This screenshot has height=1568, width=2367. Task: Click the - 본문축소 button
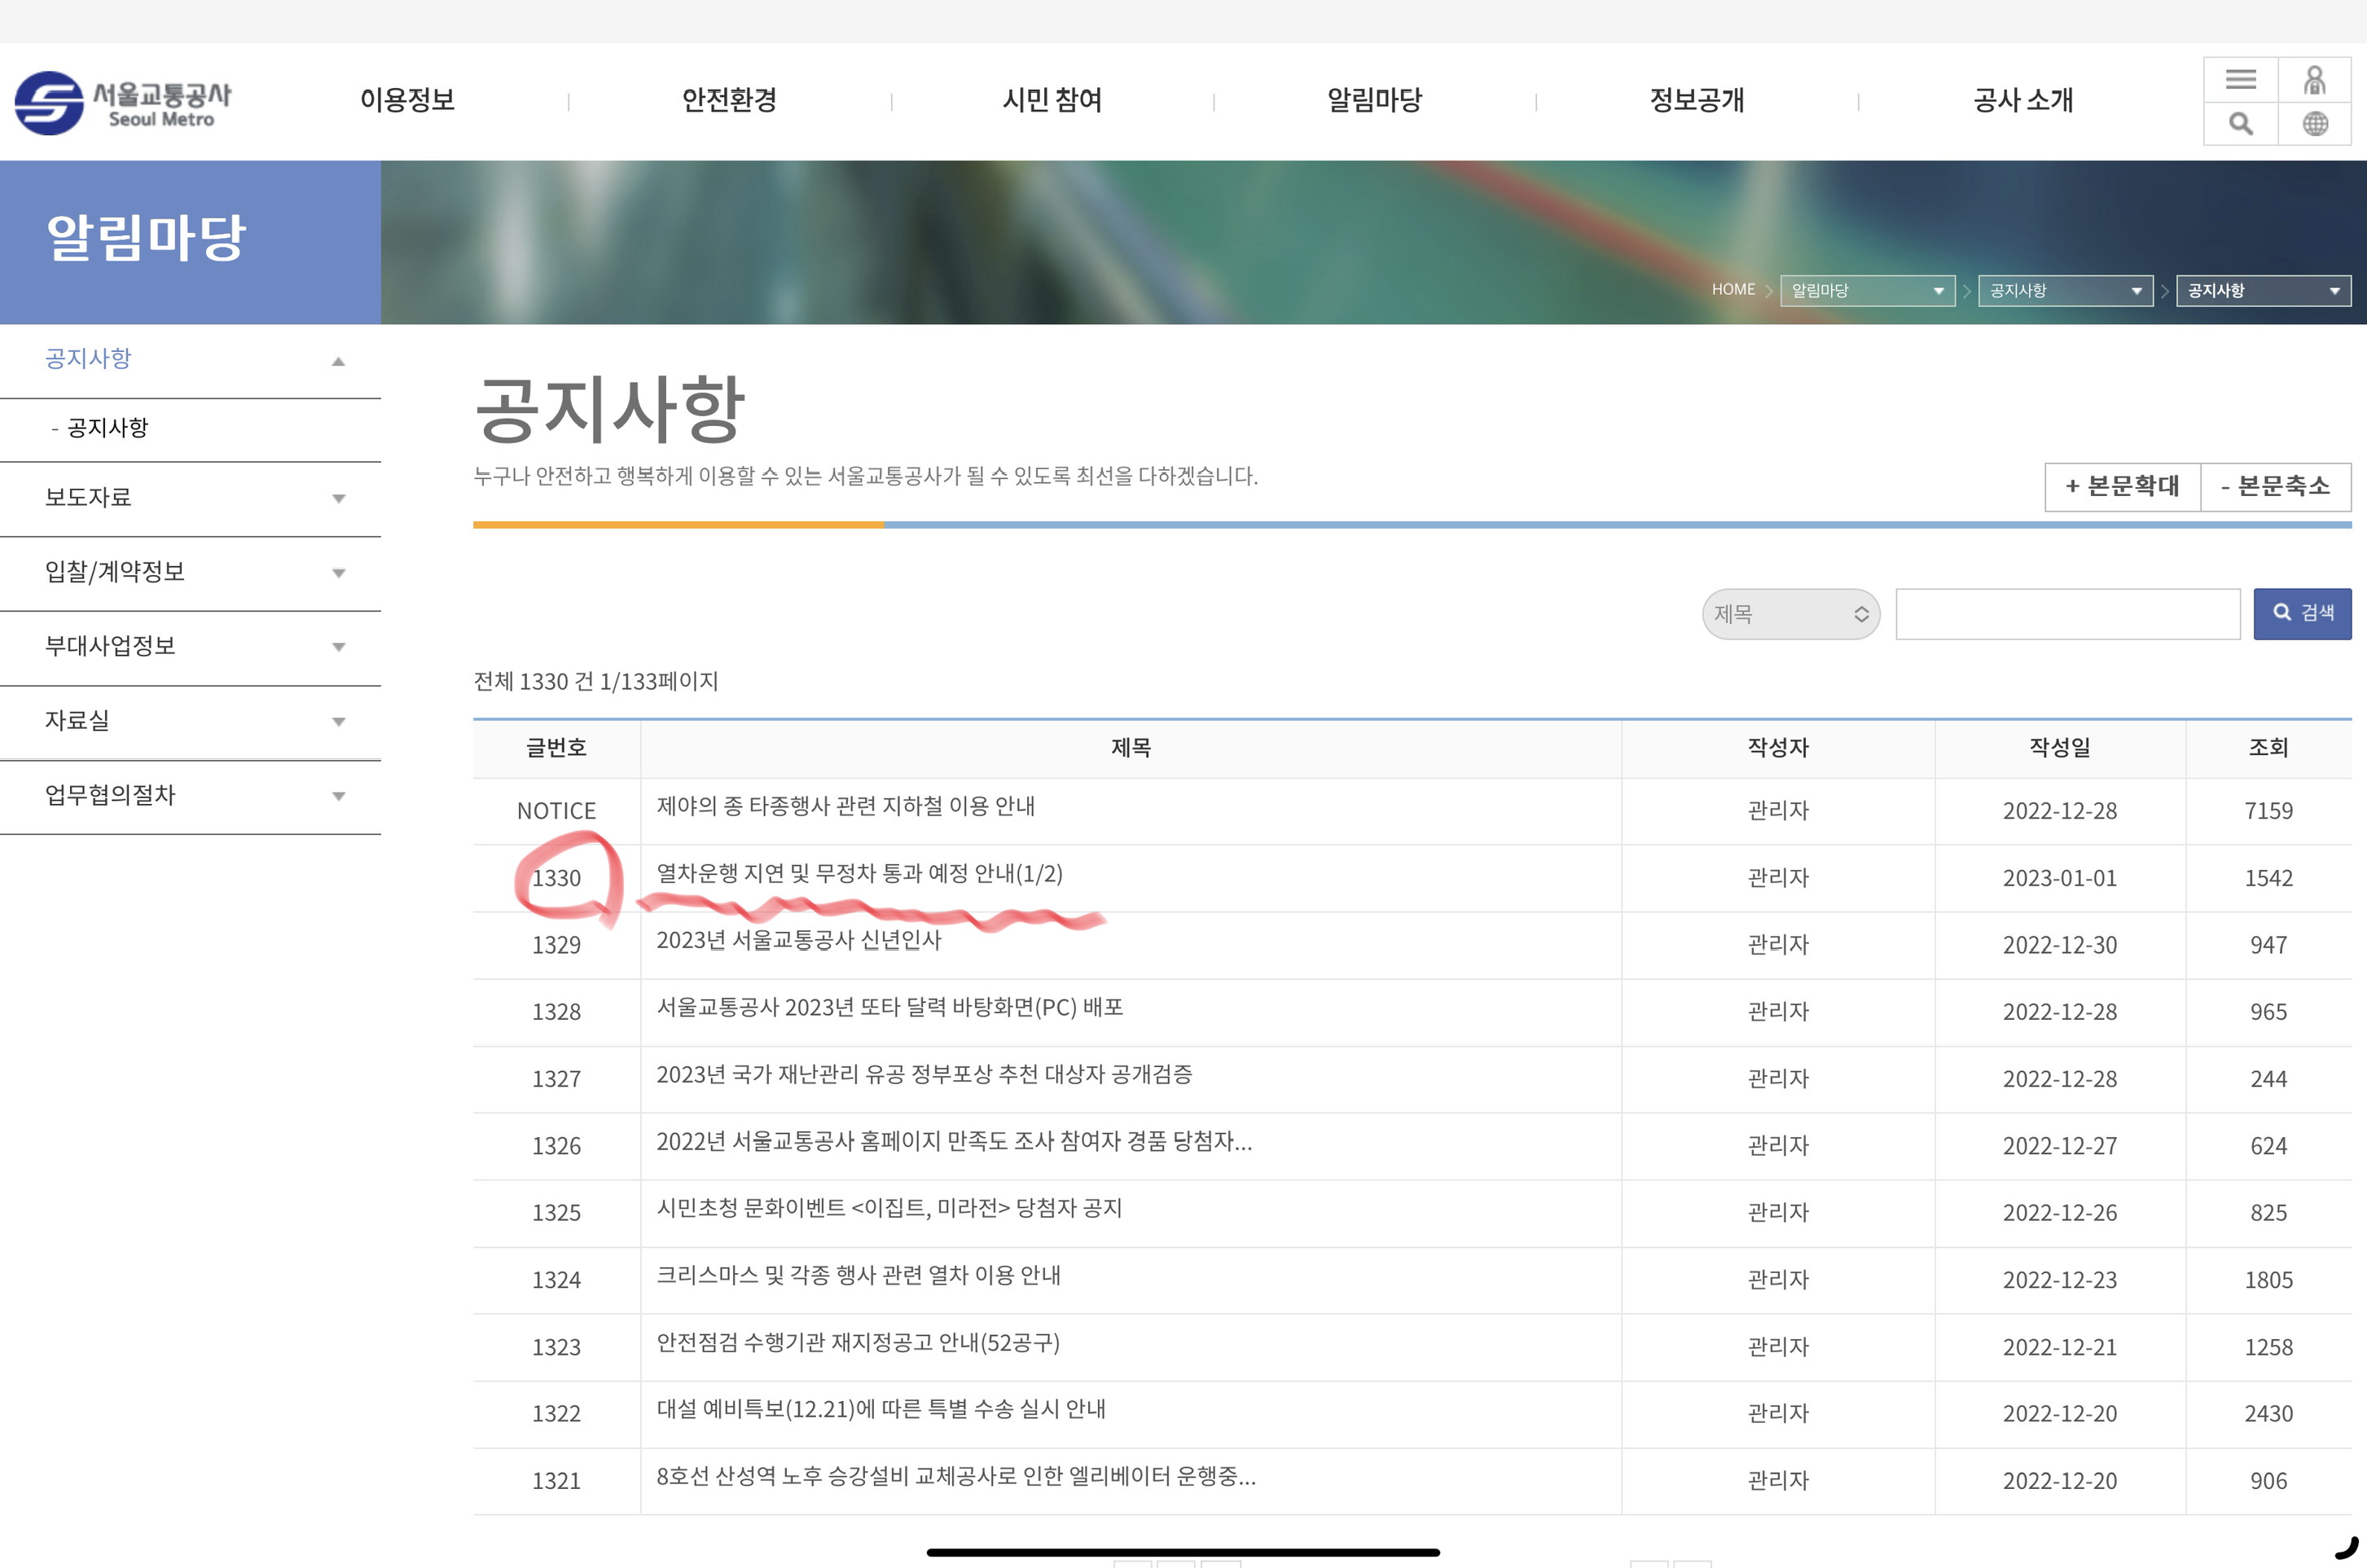2275,487
